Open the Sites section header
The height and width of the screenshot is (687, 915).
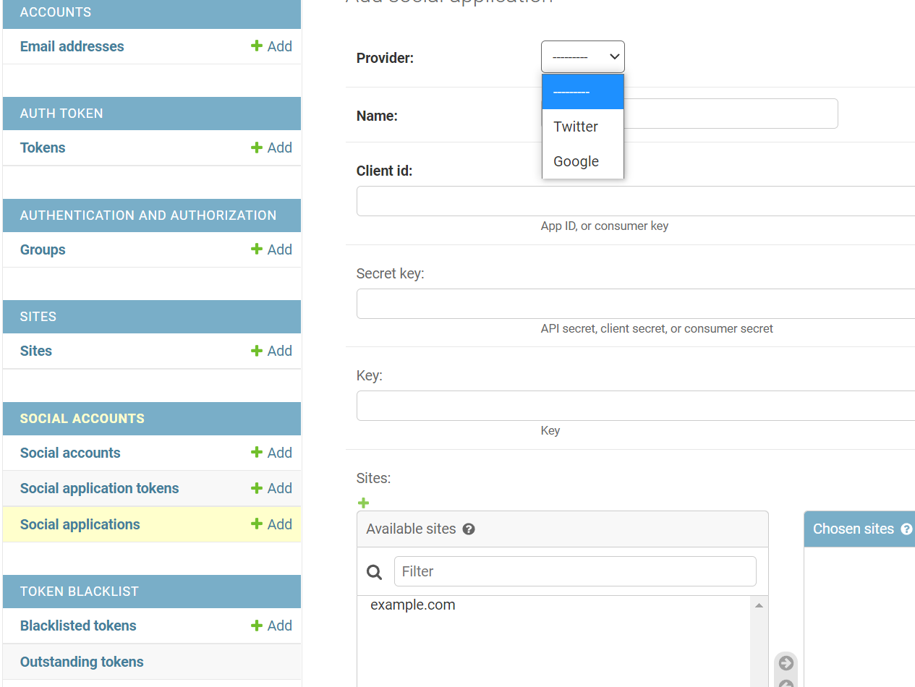point(38,317)
